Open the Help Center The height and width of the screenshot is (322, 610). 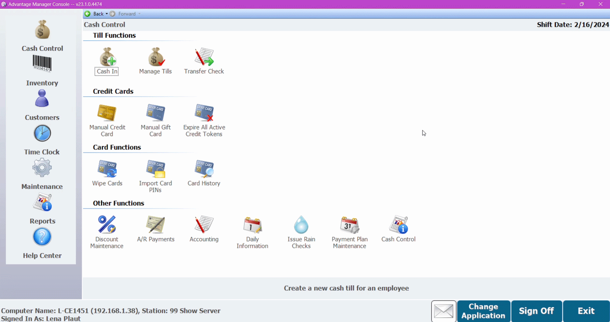pos(42,243)
